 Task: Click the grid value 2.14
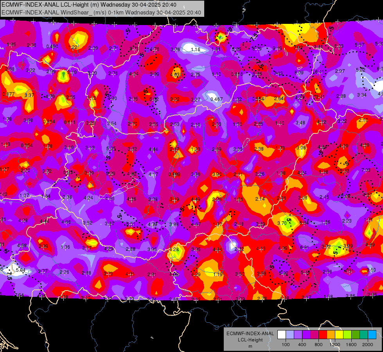[x=260, y=199]
